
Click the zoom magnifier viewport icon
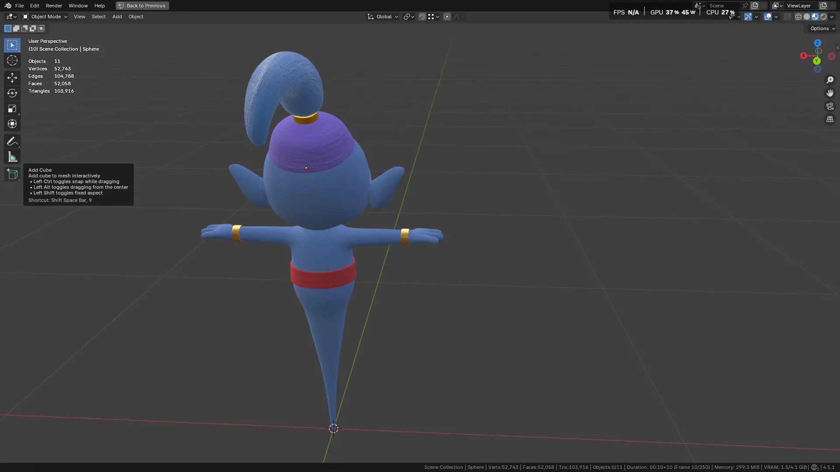point(829,80)
